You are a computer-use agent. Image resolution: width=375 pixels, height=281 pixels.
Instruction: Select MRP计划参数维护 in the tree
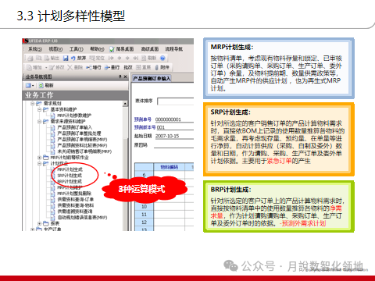(74, 116)
